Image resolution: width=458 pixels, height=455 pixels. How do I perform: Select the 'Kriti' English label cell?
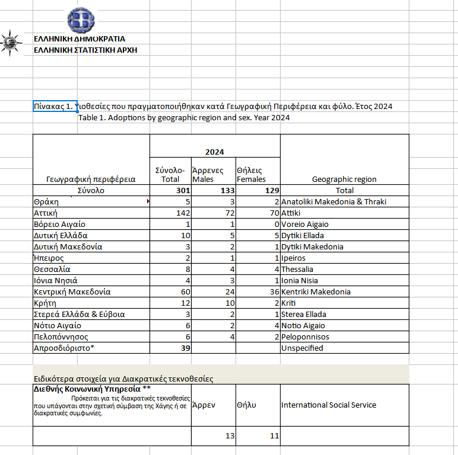tap(344, 303)
